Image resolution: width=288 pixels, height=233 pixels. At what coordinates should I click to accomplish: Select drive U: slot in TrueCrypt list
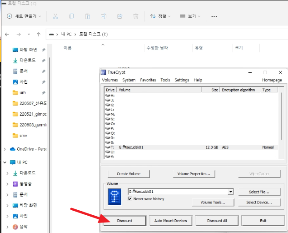coord(110,152)
